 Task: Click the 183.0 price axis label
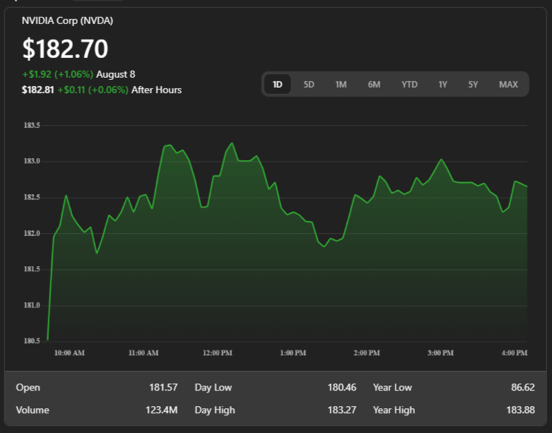pos(32,161)
